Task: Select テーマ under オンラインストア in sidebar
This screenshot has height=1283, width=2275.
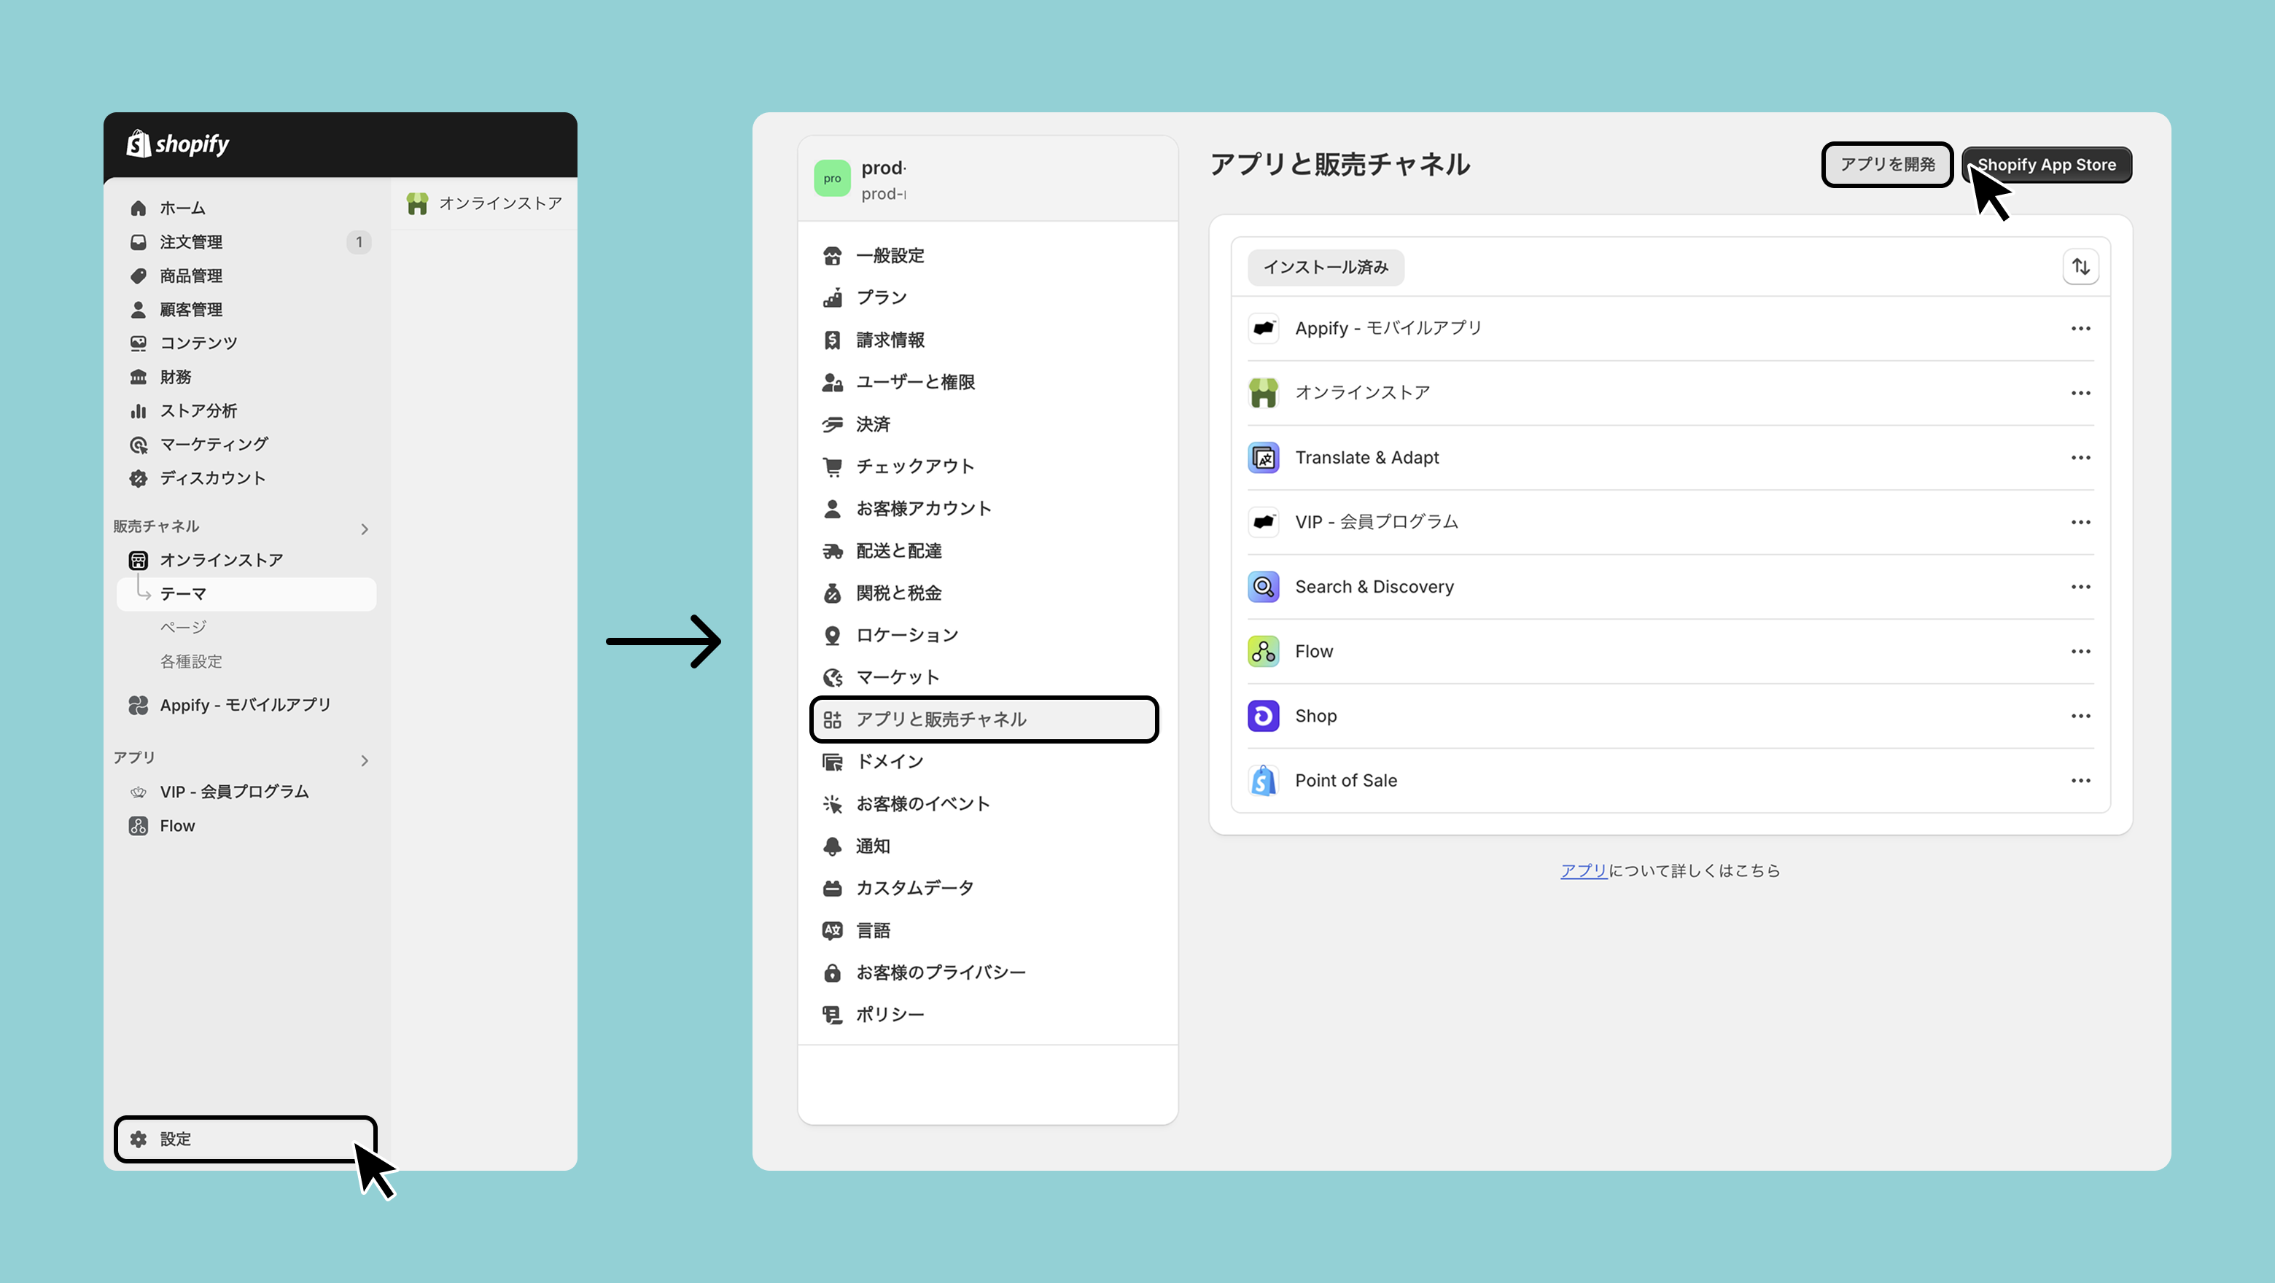Action: tap(183, 593)
